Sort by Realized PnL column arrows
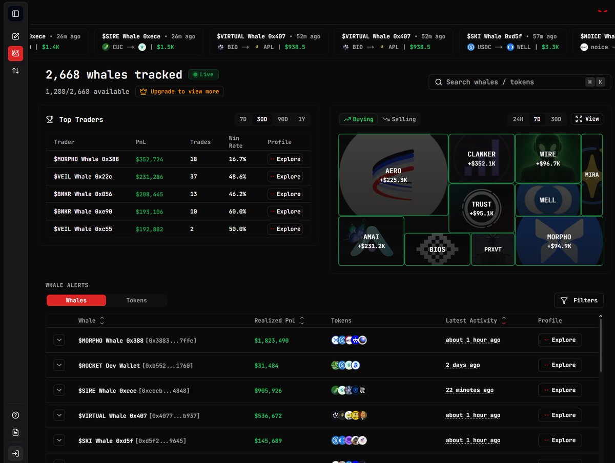 (302, 321)
